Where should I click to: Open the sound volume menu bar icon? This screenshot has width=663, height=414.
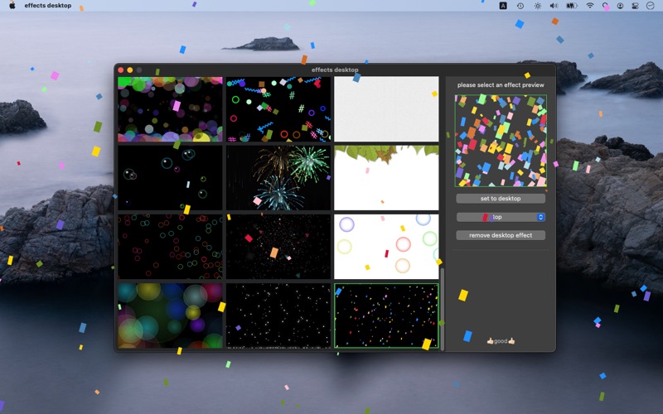[554, 6]
